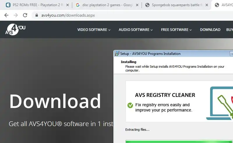Click 'Please wait while Setup installs' text
233x143 pixels.
[174, 68]
